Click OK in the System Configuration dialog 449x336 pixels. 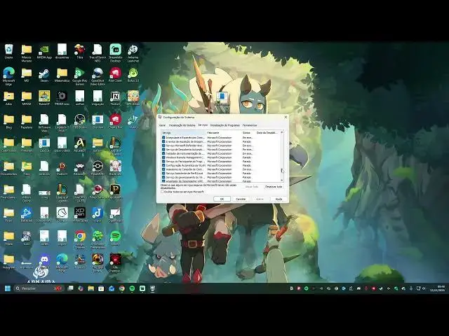222,199
